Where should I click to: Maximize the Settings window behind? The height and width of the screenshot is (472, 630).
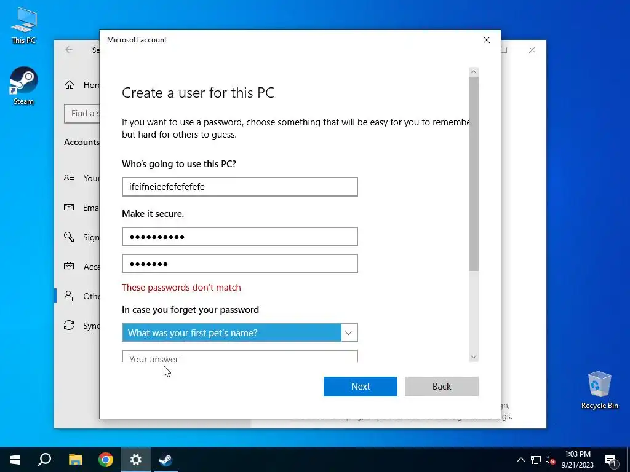click(x=504, y=50)
